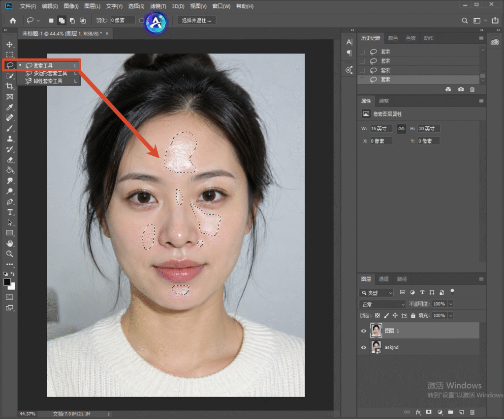
Task: Select the Dodge tool
Action: pos(10,191)
